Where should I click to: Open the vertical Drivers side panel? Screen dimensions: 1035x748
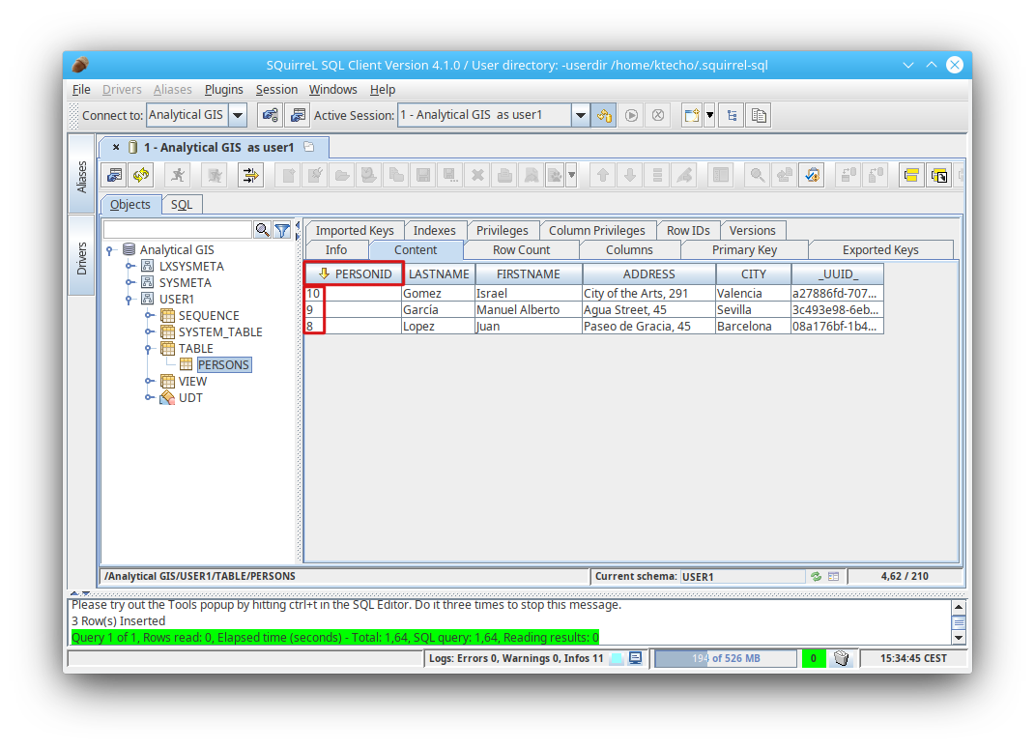pyautogui.click(x=81, y=257)
